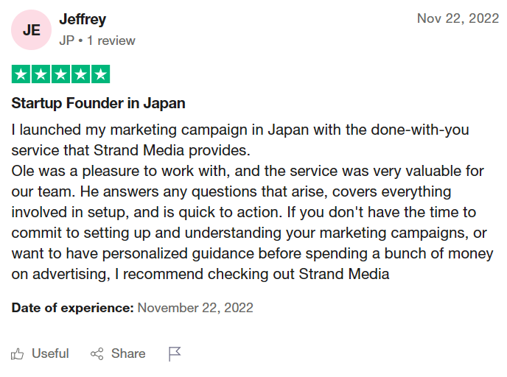The width and height of the screenshot is (507, 377).
Task: Click the JP country label
Action: tap(66, 41)
